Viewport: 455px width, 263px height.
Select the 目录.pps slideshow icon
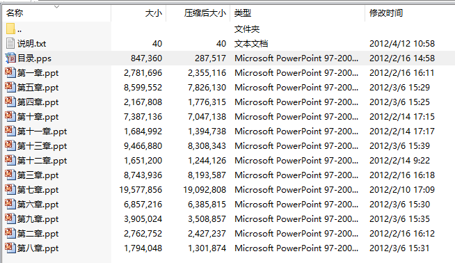click(10, 58)
